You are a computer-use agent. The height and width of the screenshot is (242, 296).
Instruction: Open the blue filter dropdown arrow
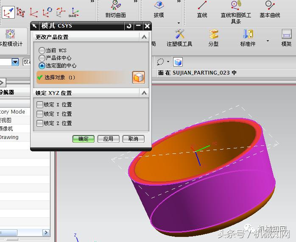click(15, 62)
